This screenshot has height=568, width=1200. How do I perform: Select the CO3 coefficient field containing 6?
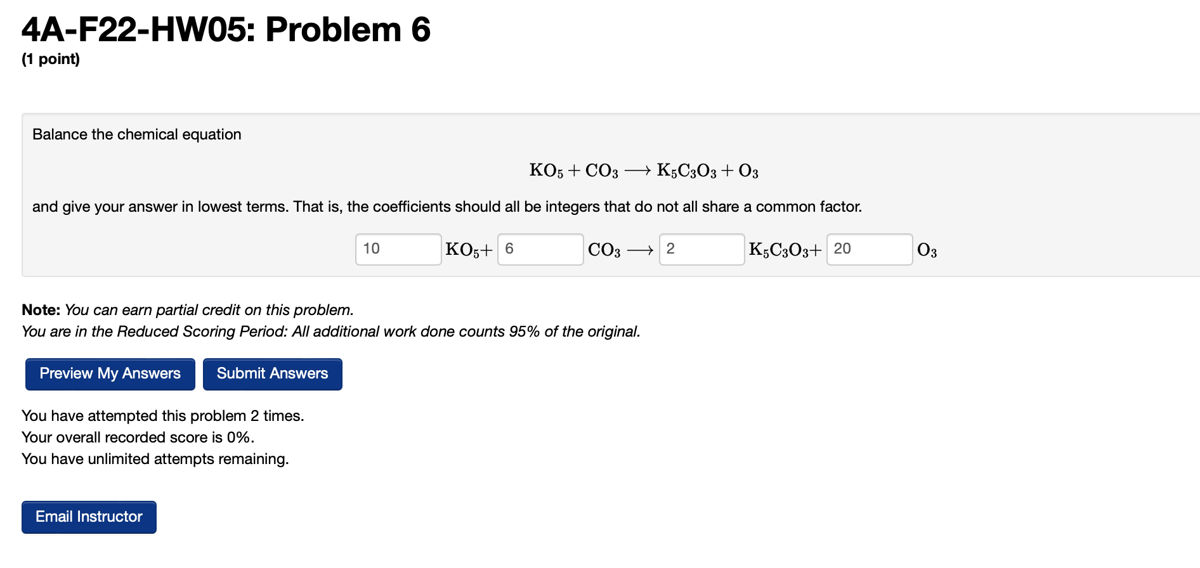tap(540, 249)
